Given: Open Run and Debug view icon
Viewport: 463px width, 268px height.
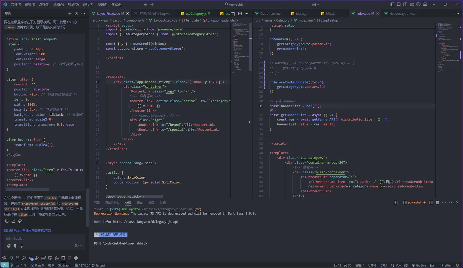Looking at the screenshot, I should [37, 258].
